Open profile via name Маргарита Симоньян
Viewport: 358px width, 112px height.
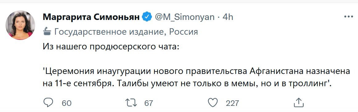[x=91, y=17]
